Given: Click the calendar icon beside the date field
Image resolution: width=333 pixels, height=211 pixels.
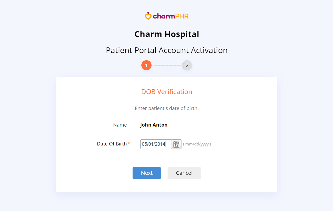Looking at the screenshot, I should click(x=176, y=144).
